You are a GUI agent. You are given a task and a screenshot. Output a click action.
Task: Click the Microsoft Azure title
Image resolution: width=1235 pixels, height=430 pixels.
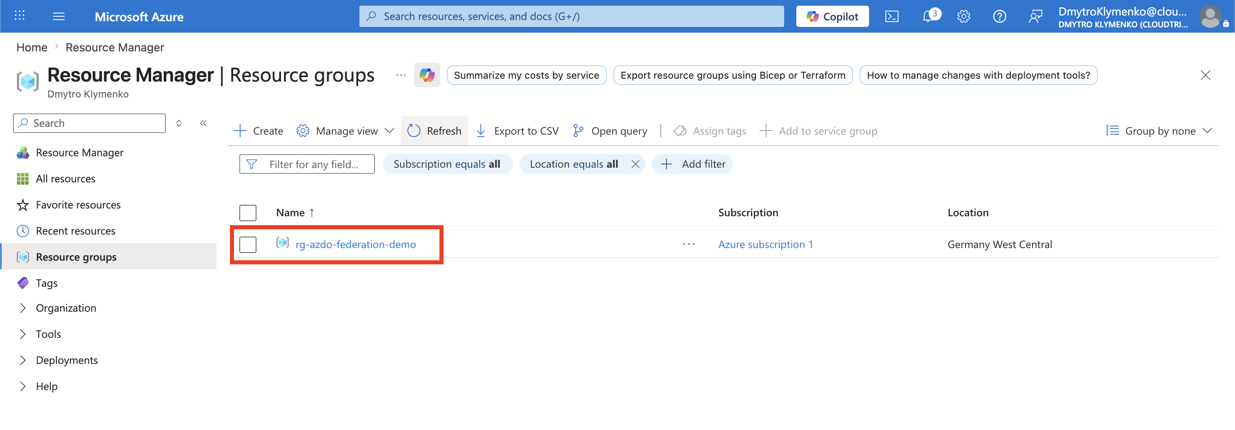pos(139,17)
